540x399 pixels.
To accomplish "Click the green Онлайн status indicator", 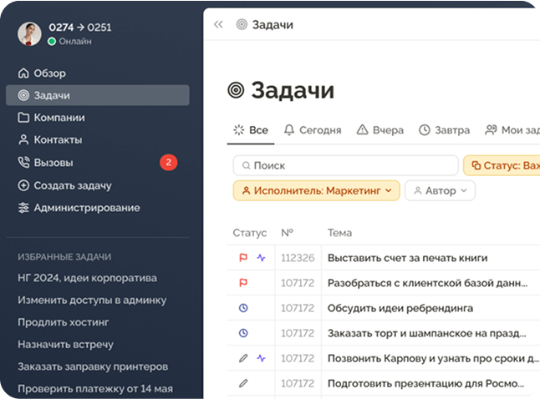I will pyautogui.click(x=52, y=42).
